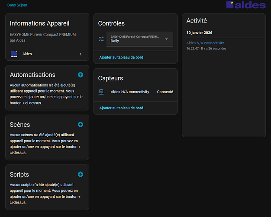Click the sliders icon beside Daily select
Viewport: 271px width, 217px height.
click(x=101, y=39)
